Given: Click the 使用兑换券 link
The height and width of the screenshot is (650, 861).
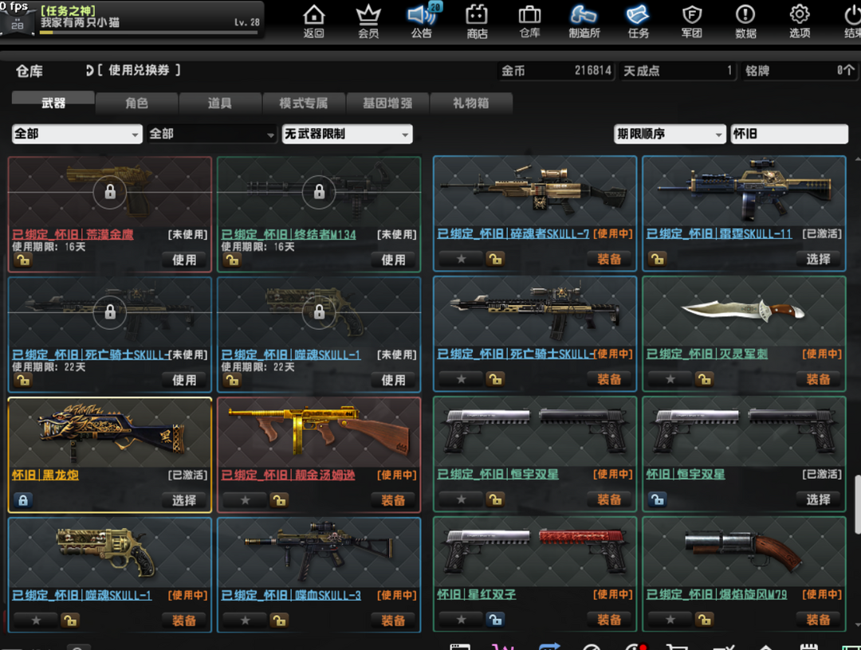Looking at the screenshot, I should [x=139, y=70].
